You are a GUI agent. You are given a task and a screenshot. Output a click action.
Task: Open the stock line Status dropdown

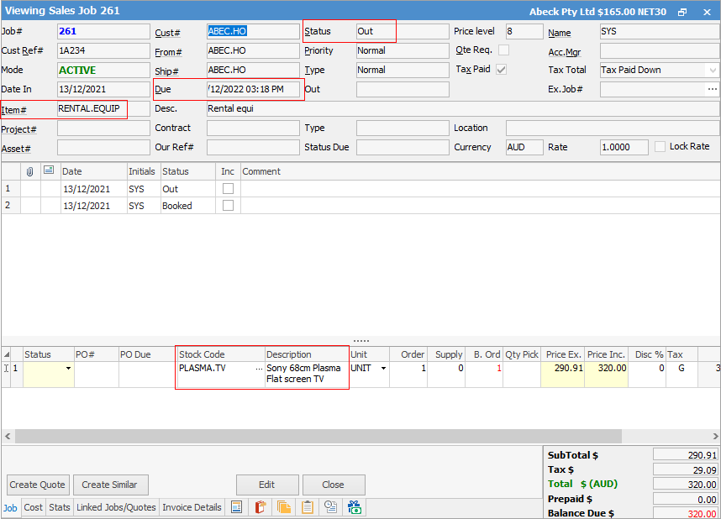coord(67,368)
